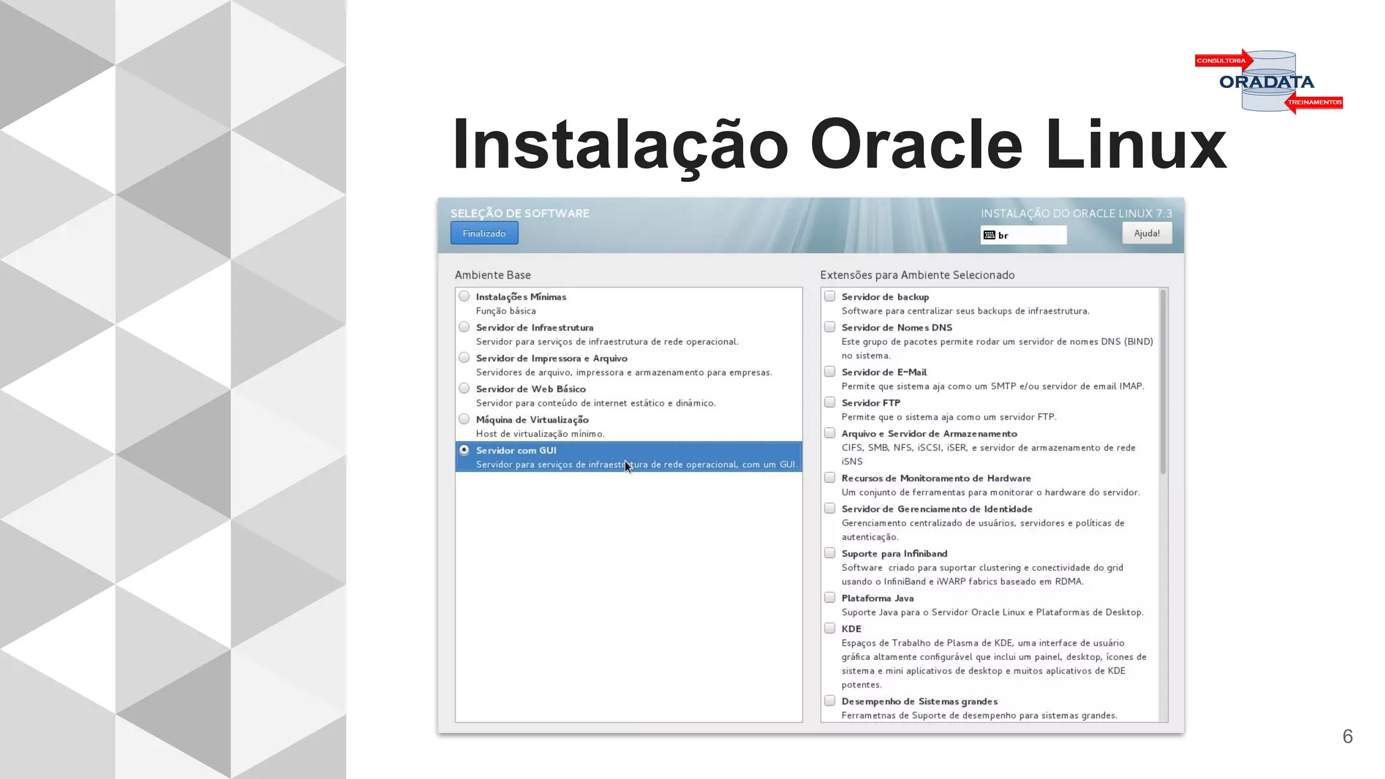Toggle Recursos de Monitoramento de Hardware checkbox

(830, 477)
